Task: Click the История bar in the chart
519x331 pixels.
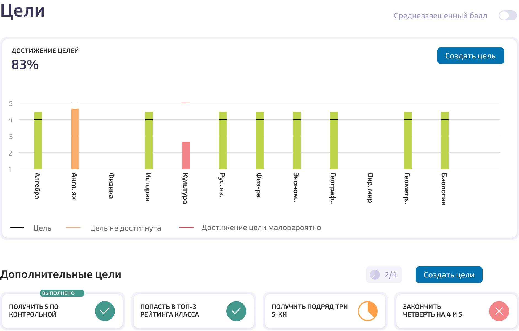Action: (x=149, y=140)
